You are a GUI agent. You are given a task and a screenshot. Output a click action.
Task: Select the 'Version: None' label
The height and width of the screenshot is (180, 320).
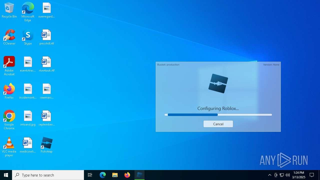click(x=271, y=65)
